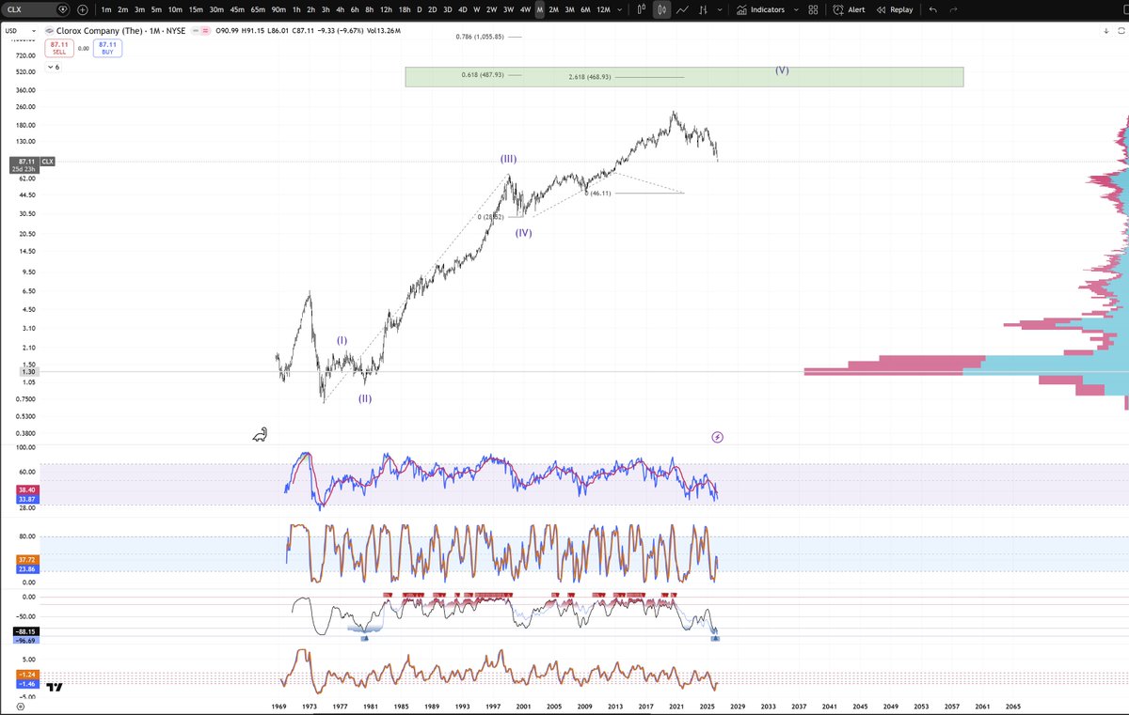Select the 2W timeframe
The image size is (1129, 715).
tap(491, 9)
